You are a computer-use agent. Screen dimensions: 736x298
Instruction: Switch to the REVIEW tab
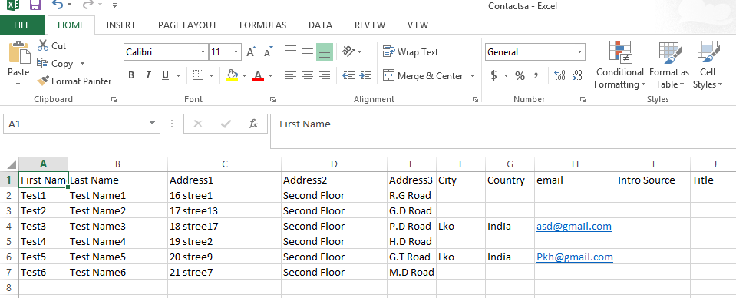[369, 25]
